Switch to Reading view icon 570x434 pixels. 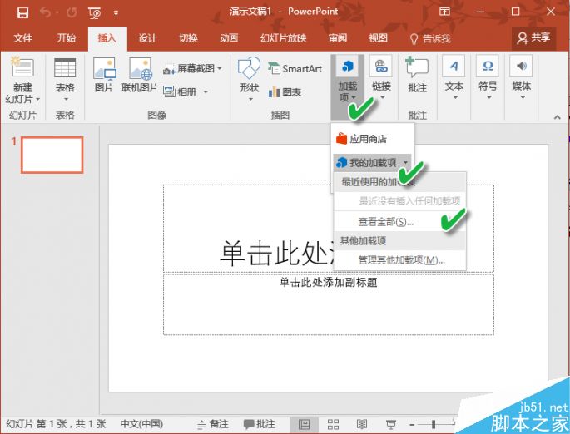tap(362, 424)
